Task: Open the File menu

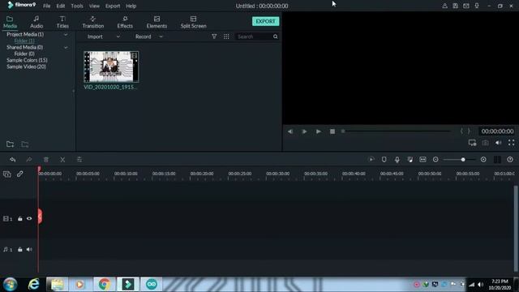Action: point(47,6)
